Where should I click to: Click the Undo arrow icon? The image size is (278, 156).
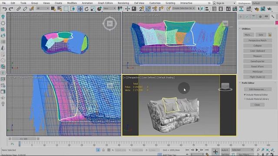5,9
